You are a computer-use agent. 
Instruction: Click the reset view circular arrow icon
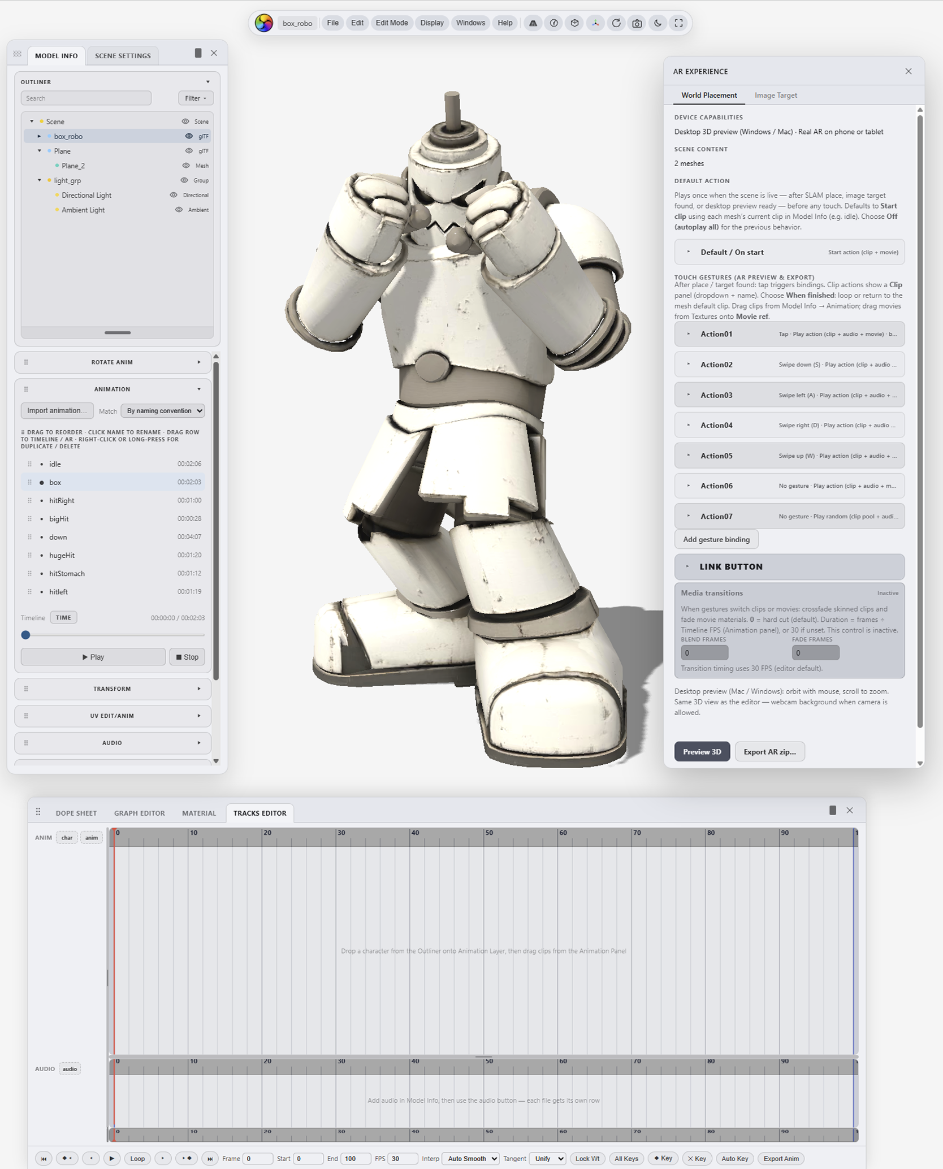point(616,23)
